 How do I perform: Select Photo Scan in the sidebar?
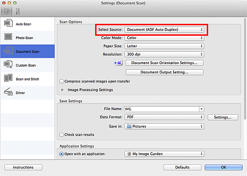27,38
